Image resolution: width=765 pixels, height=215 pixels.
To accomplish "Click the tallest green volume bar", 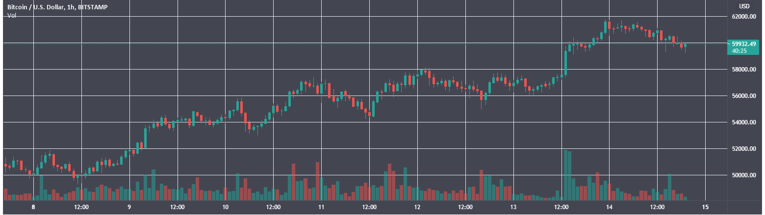I will pos(565,175).
